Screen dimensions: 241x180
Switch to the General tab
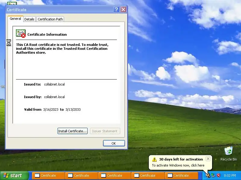pos(15,19)
